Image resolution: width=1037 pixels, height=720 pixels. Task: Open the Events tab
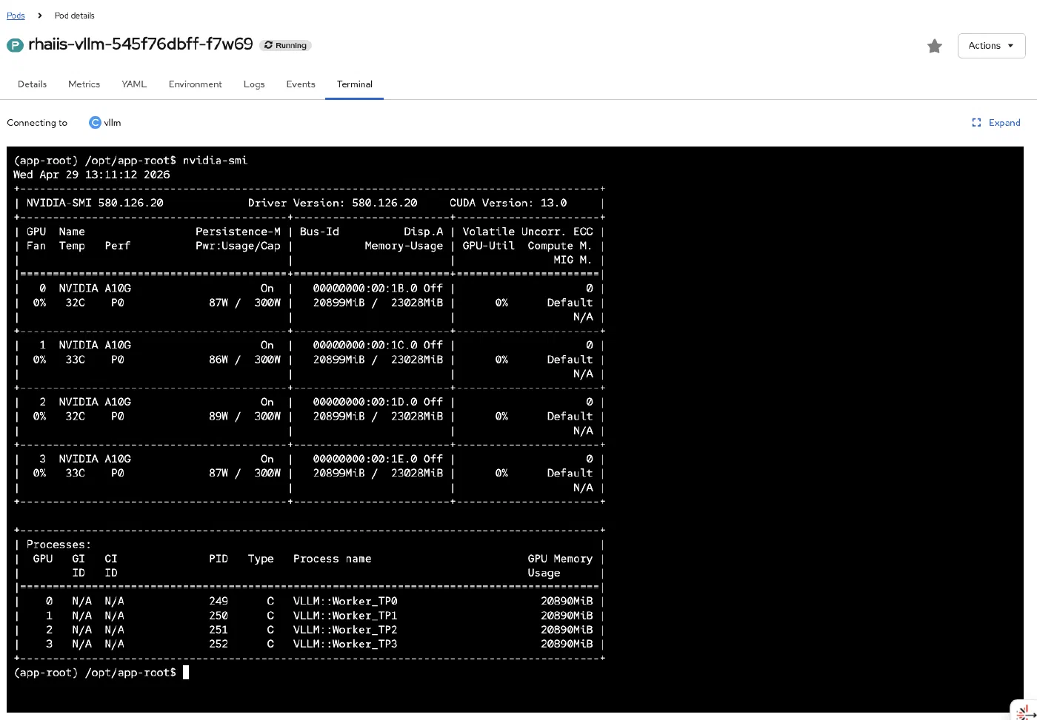pyautogui.click(x=301, y=84)
